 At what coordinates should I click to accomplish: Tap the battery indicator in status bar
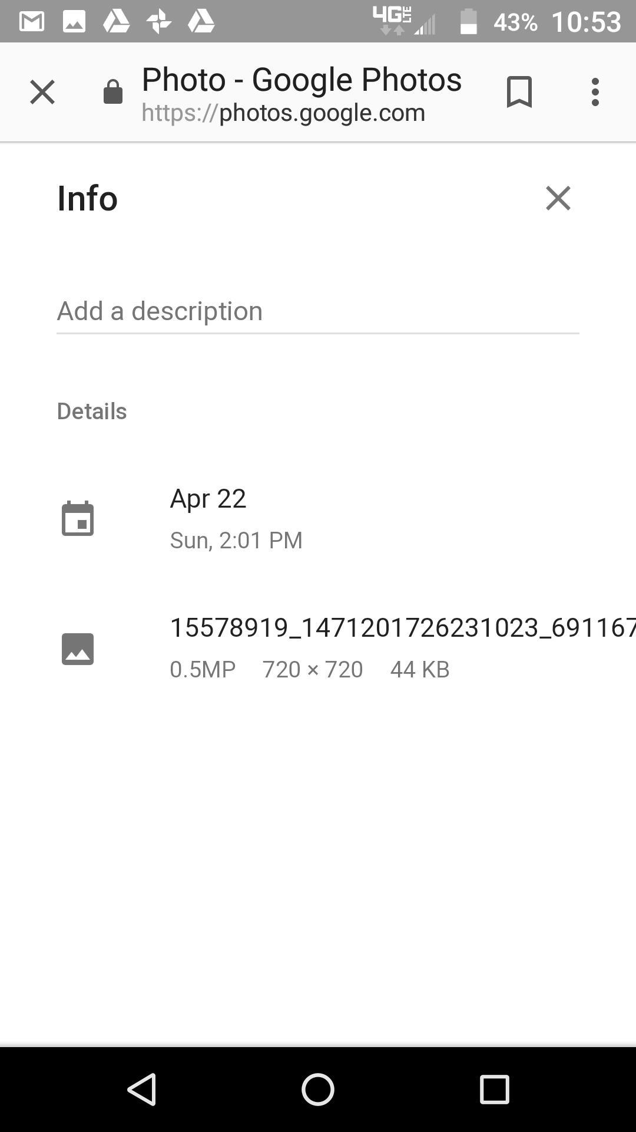point(469,22)
